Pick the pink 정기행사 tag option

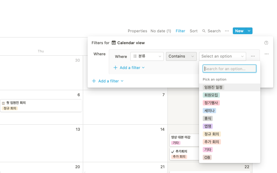coord(211,103)
